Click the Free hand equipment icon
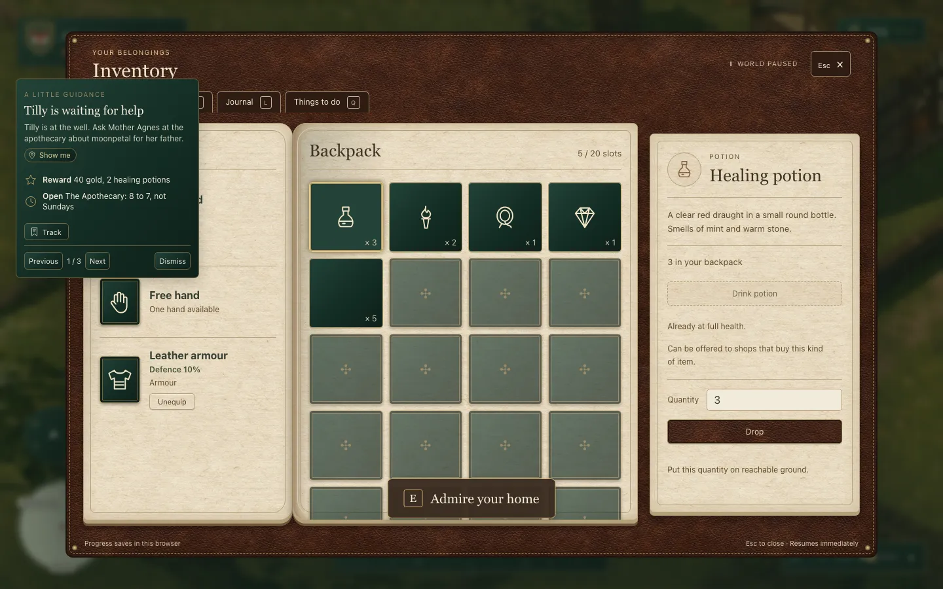The height and width of the screenshot is (589, 943). [x=120, y=302]
